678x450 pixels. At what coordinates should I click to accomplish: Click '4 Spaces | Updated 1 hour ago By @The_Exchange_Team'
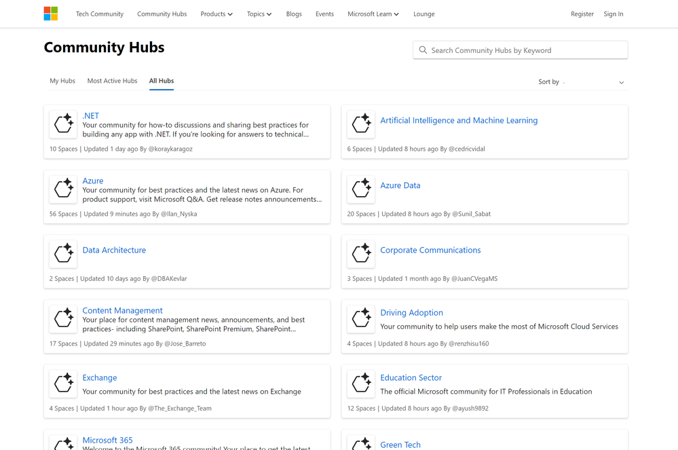(130, 408)
